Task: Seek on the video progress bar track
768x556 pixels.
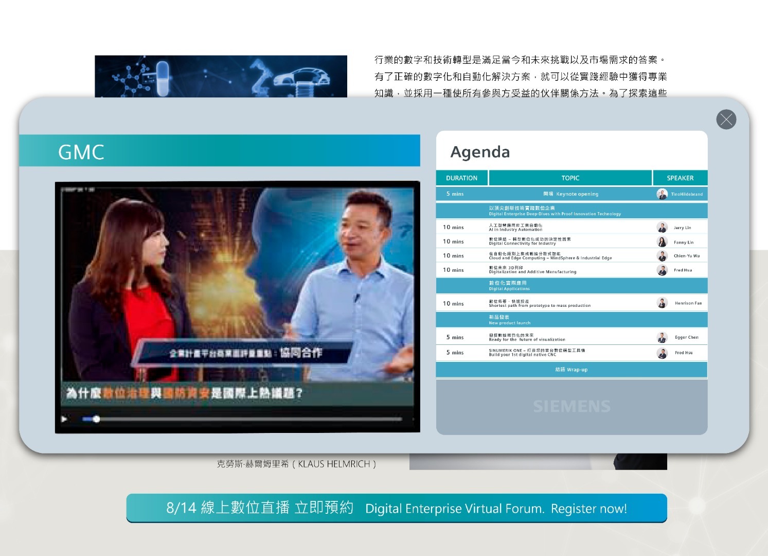Action: [242, 419]
